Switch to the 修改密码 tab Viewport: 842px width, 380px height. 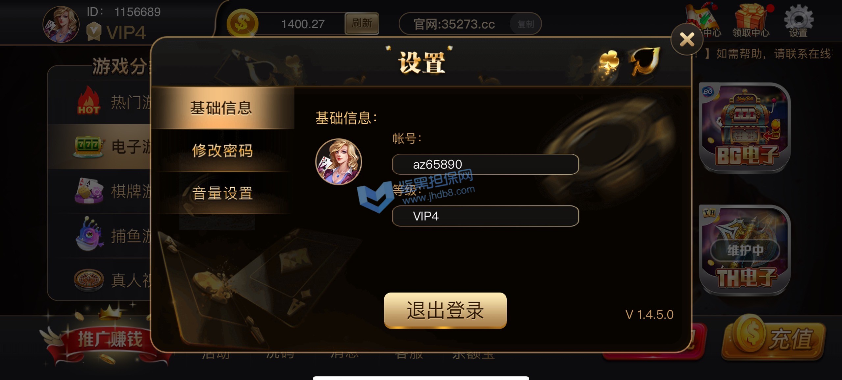pyautogui.click(x=222, y=151)
